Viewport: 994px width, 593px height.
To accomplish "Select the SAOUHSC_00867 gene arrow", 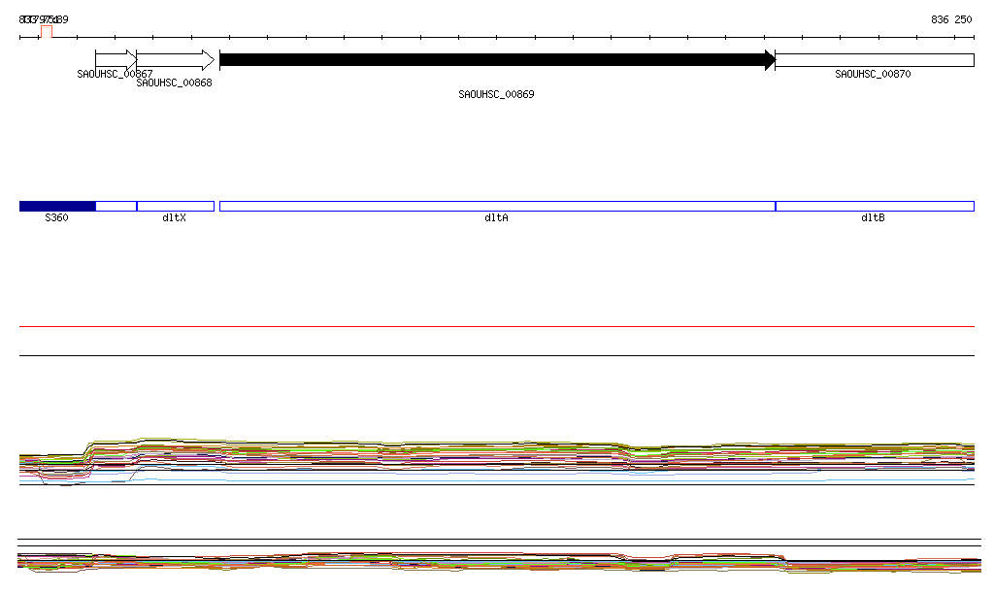I will [x=116, y=59].
